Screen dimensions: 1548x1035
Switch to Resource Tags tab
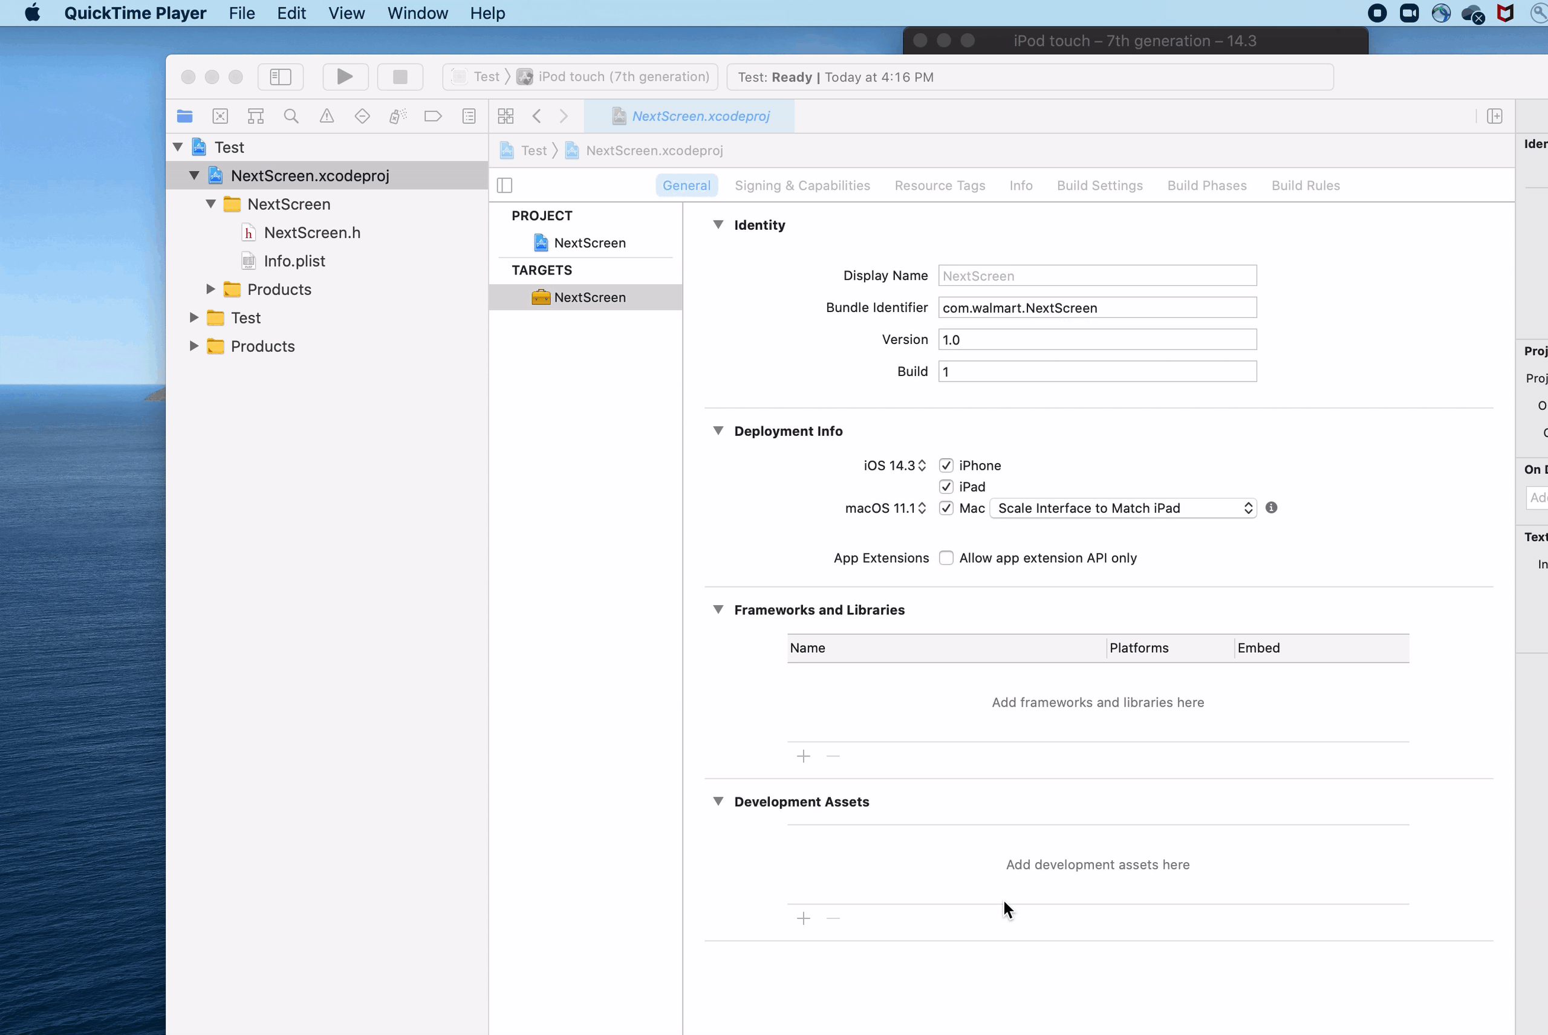tap(940, 186)
